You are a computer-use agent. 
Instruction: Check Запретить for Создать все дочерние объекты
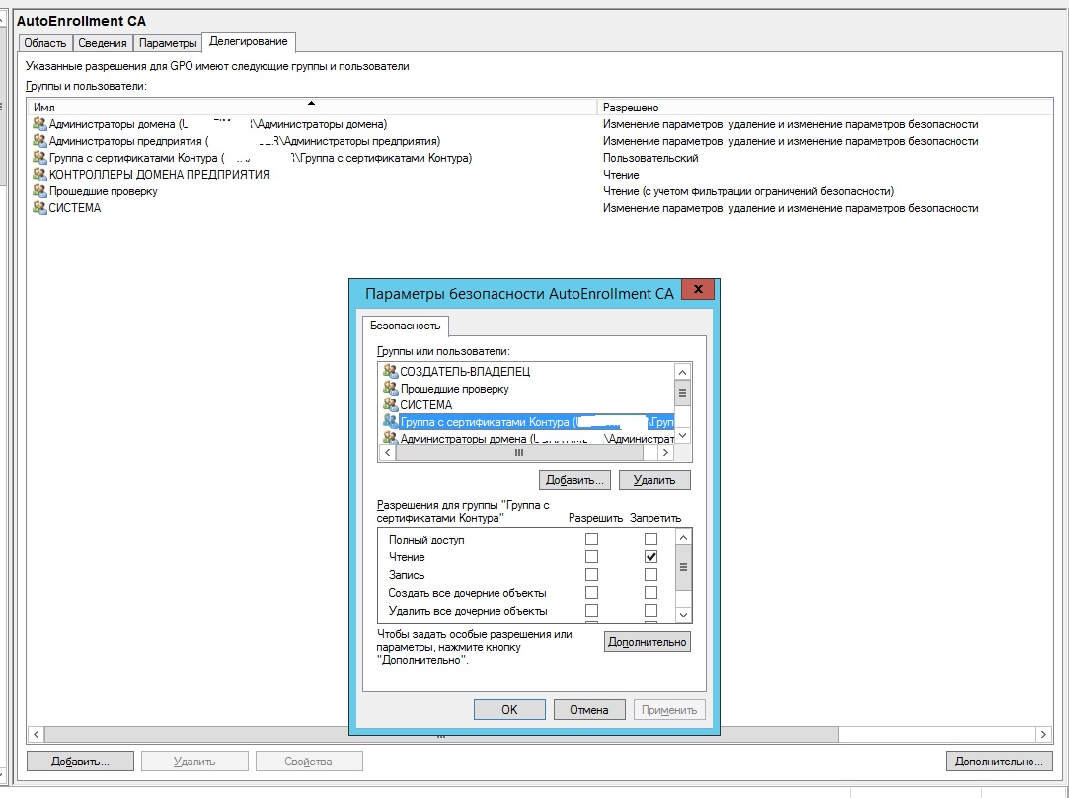[651, 592]
